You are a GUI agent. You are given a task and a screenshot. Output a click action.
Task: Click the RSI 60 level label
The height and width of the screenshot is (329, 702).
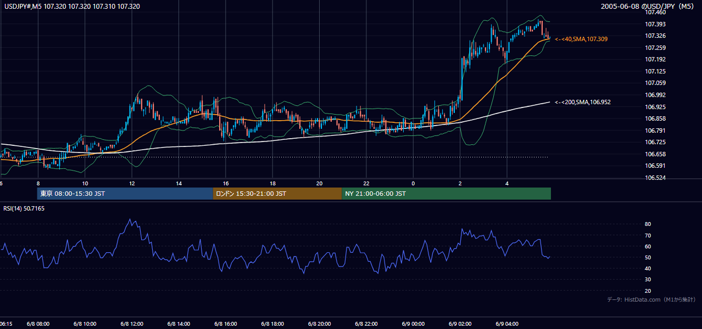pos(648,246)
